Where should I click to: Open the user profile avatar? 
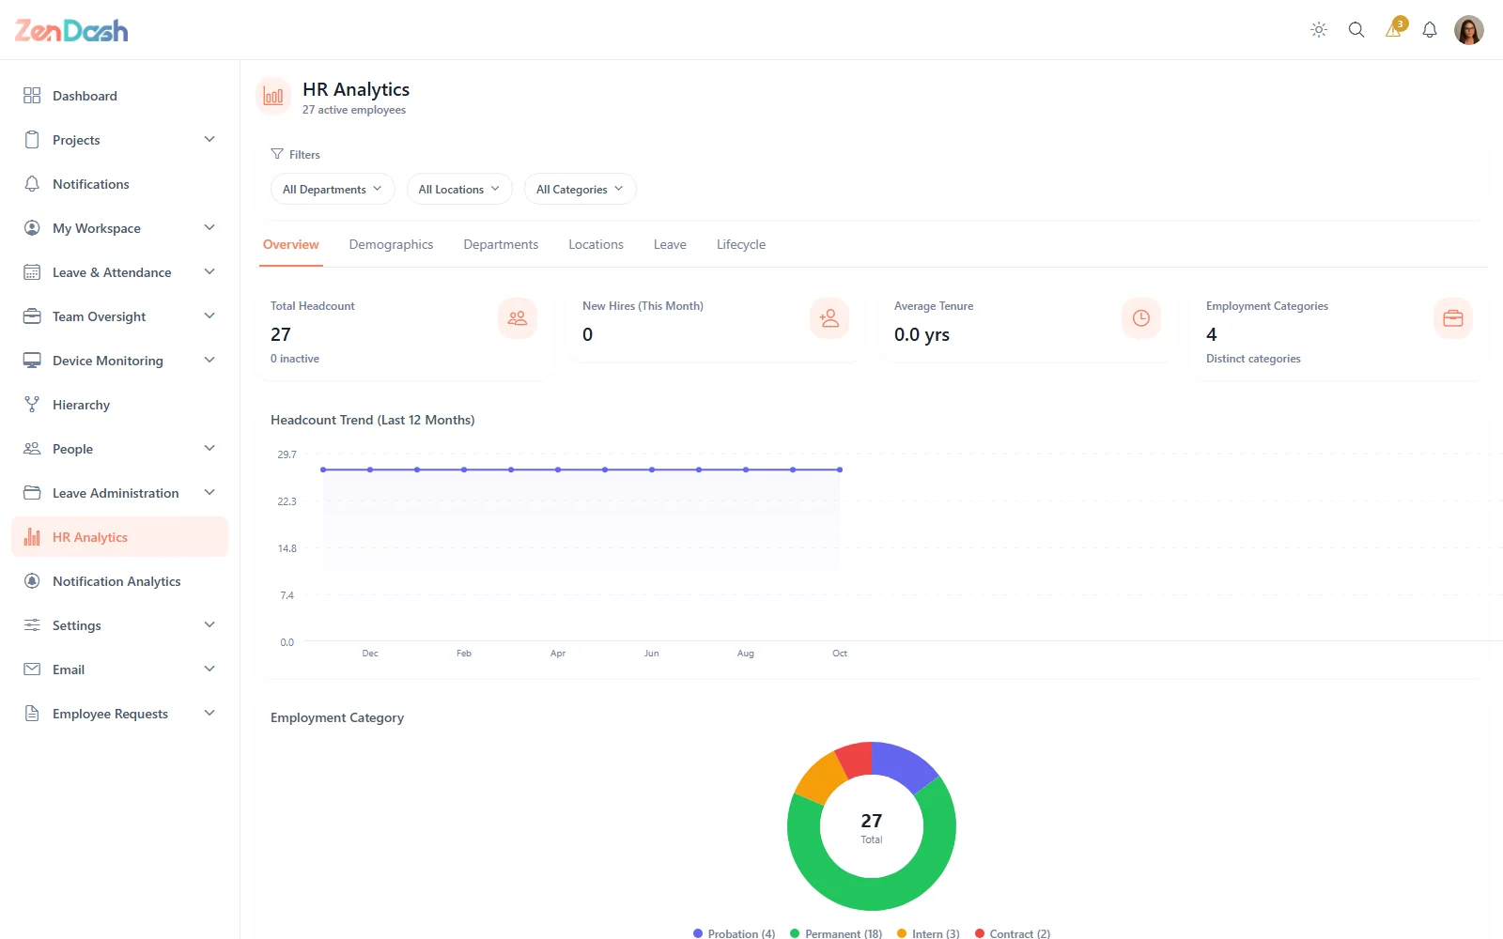pyautogui.click(x=1469, y=30)
